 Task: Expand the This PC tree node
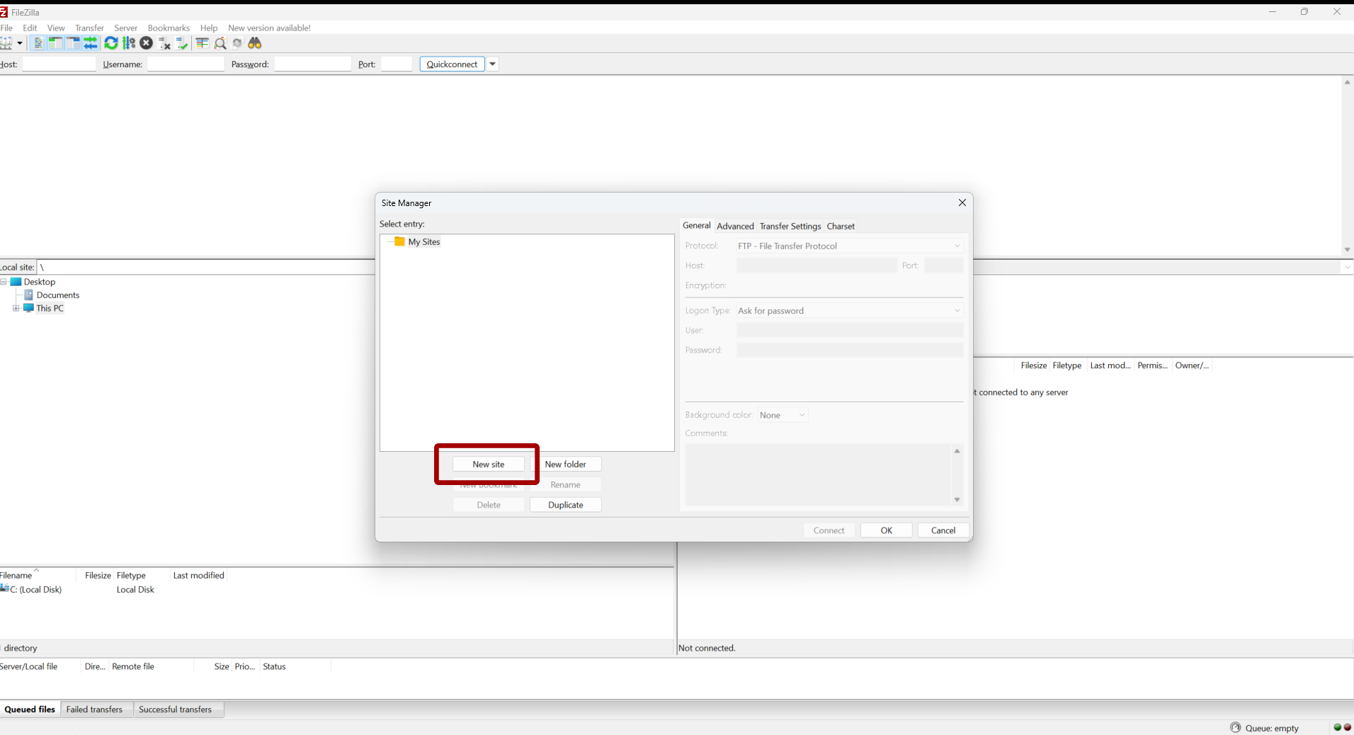tap(16, 309)
